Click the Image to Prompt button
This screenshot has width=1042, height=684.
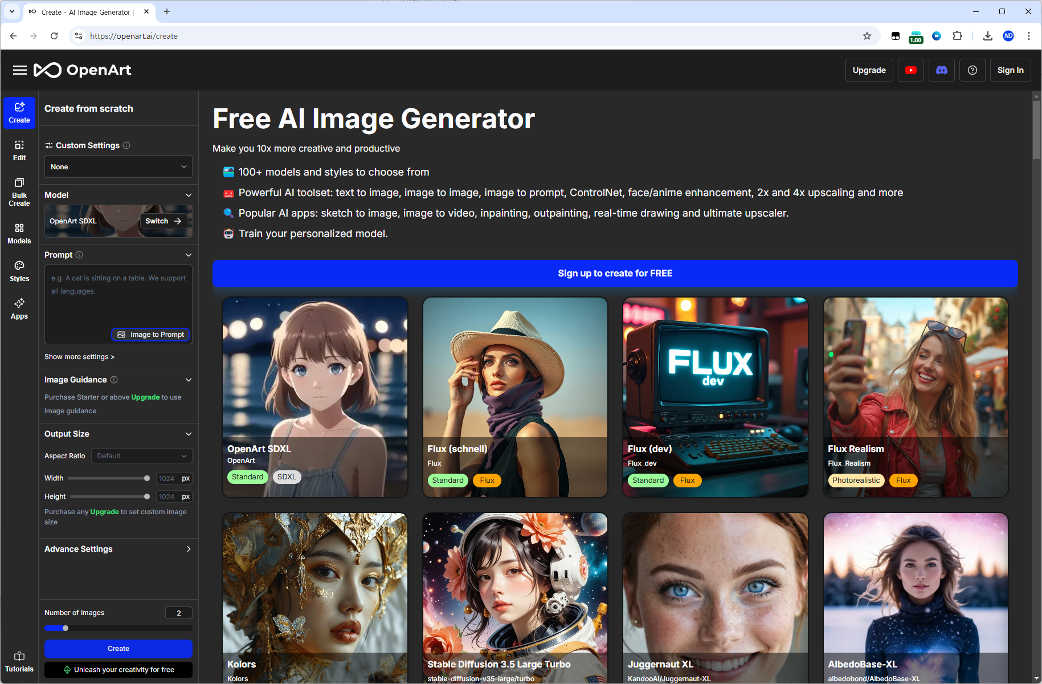151,335
